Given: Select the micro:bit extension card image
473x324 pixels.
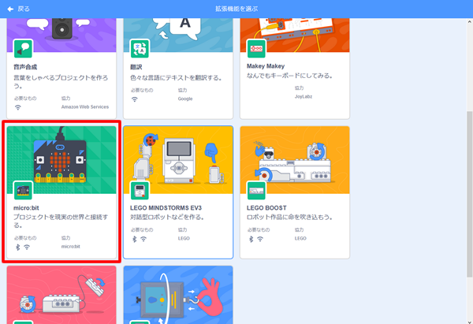Looking at the screenshot, I should 61,160.
